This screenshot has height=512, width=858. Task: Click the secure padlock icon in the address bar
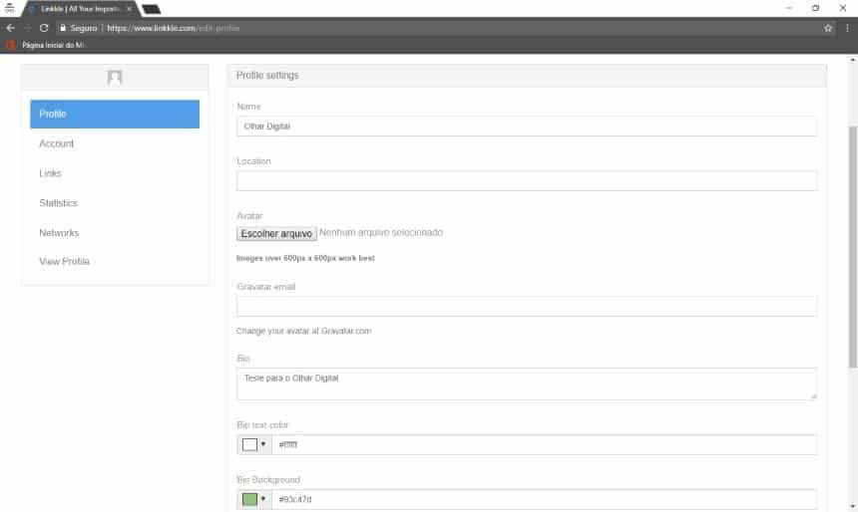click(x=62, y=28)
